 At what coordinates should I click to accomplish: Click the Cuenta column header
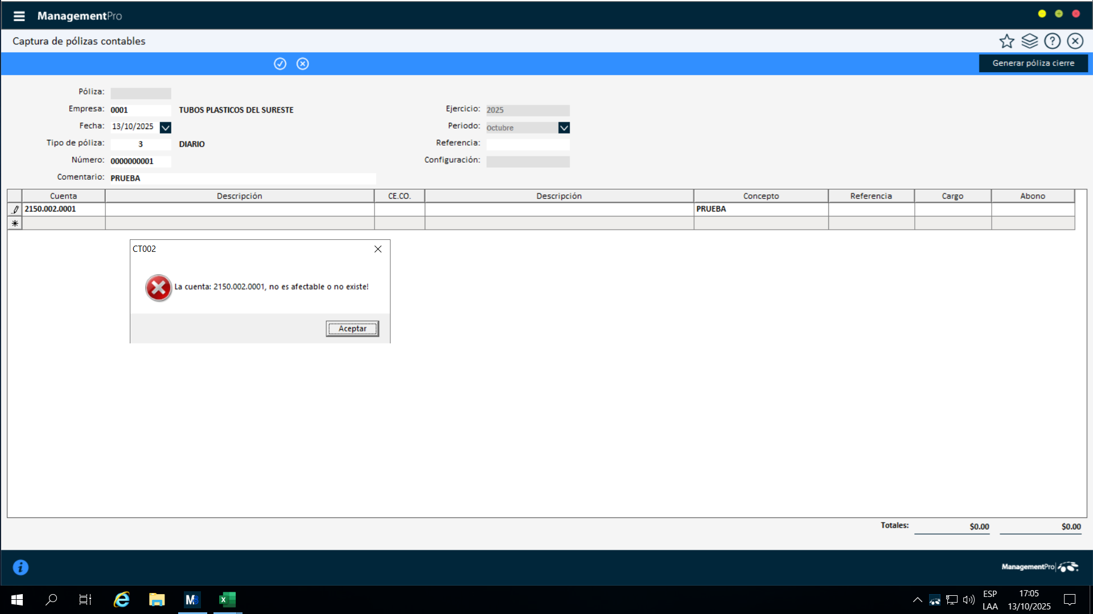click(63, 196)
